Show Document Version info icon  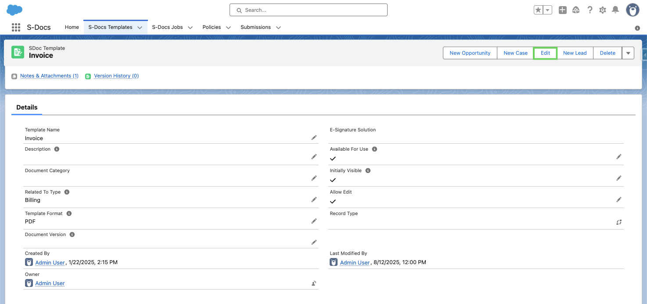tap(72, 234)
